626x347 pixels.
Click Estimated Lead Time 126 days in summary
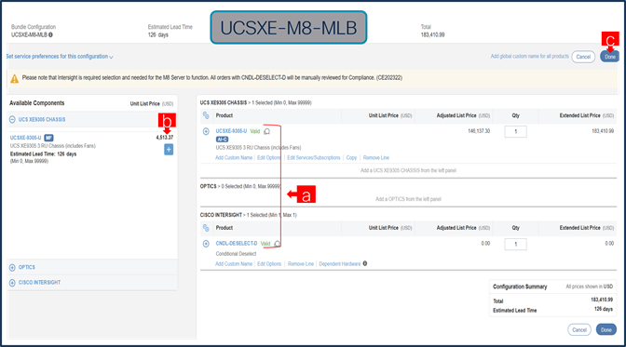604,309
